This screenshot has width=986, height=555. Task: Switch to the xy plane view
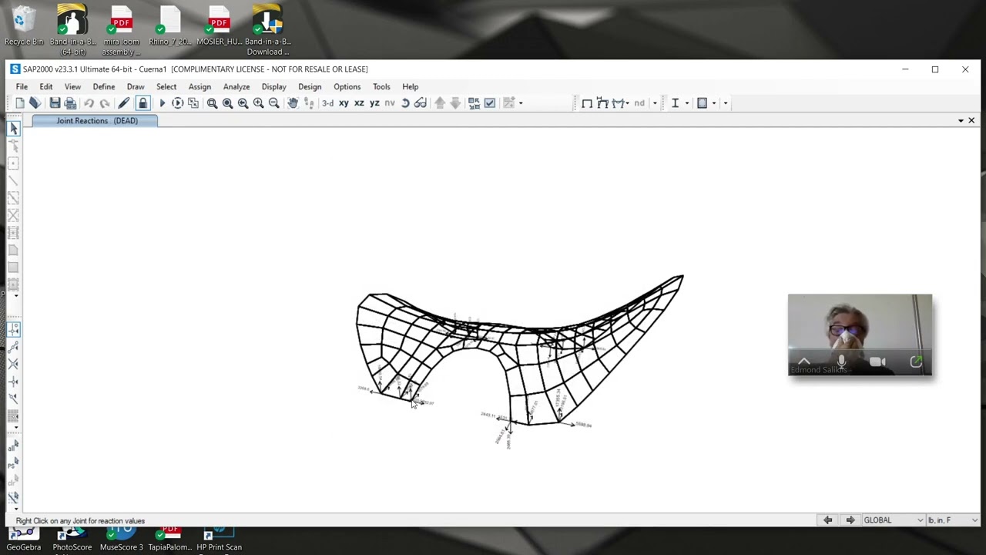pyautogui.click(x=344, y=103)
